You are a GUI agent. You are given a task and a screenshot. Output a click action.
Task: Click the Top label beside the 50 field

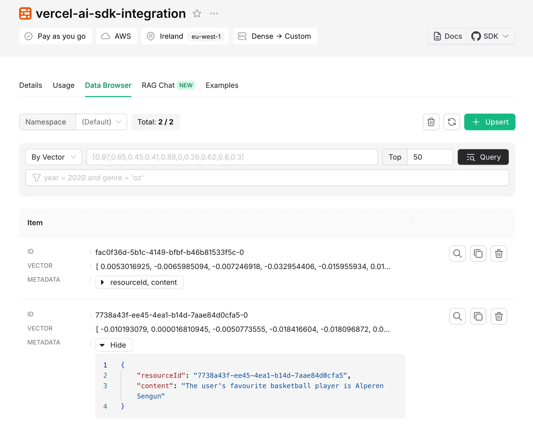point(395,157)
